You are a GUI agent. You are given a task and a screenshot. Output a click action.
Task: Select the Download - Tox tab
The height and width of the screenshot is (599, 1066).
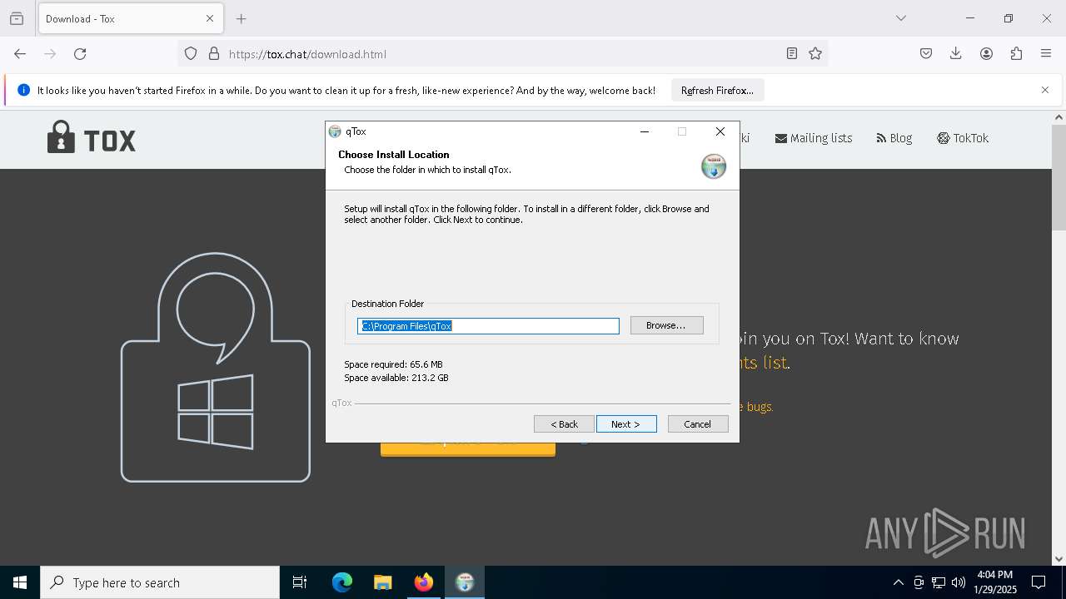[130, 18]
